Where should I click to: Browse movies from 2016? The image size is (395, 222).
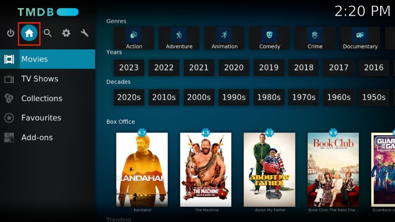pyautogui.click(x=374, y=68)
